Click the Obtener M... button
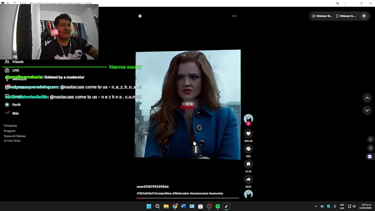This screenshot has width=375, height=211. [x=322, y=16]
